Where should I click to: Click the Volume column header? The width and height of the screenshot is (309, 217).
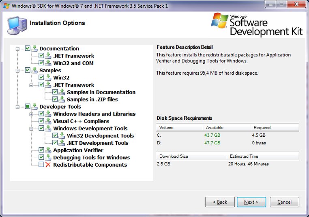tap(179, 127)
